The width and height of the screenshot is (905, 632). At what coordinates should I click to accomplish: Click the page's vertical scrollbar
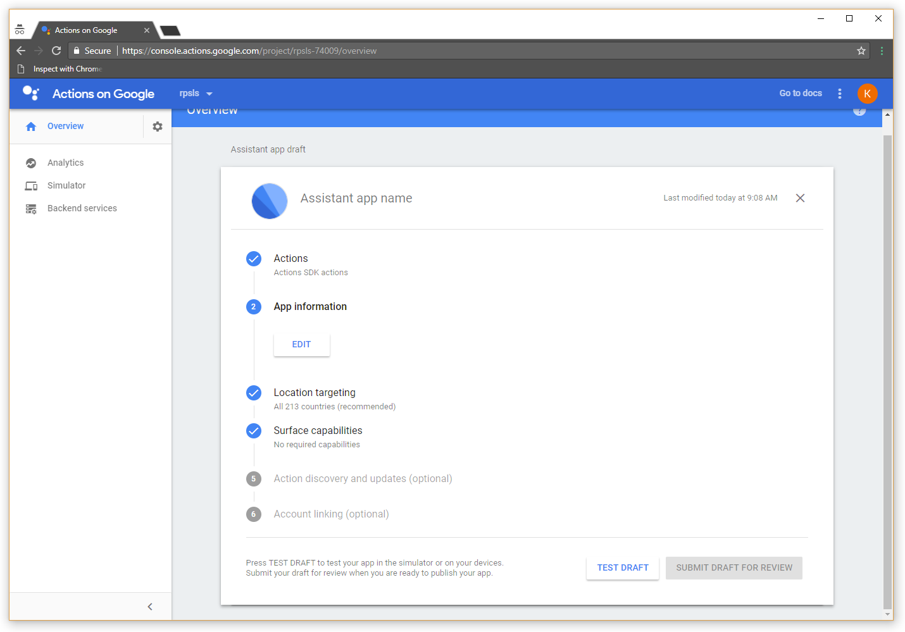point(887,367)
